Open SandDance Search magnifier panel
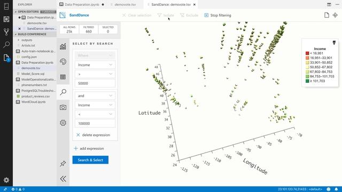342x192 pixels. (x=63, y=92)
